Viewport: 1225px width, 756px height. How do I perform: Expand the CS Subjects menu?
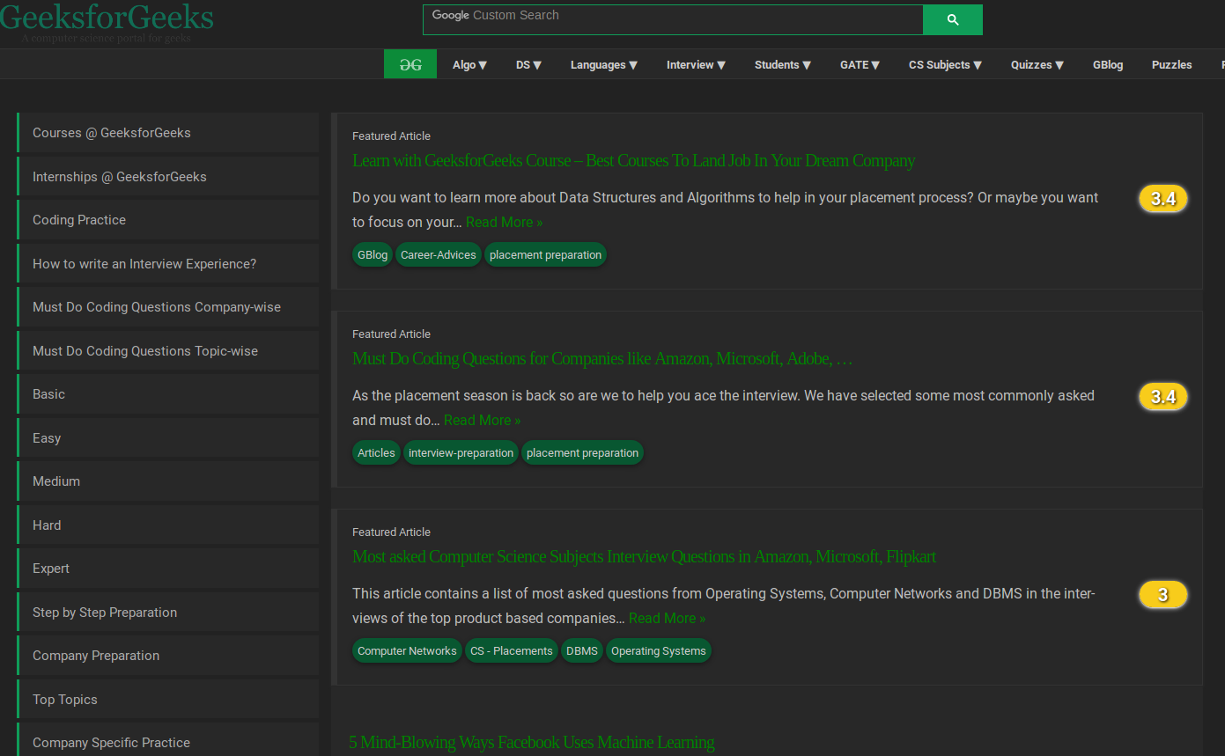pyautogui.click(x=945, y=65)
